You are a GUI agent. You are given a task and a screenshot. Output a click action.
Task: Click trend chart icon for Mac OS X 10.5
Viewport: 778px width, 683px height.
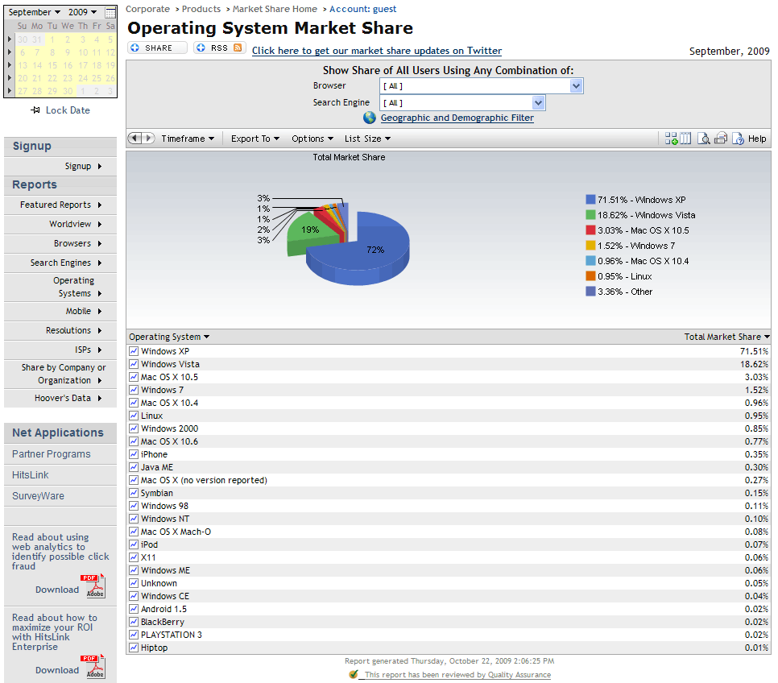[x=134, y=377]
